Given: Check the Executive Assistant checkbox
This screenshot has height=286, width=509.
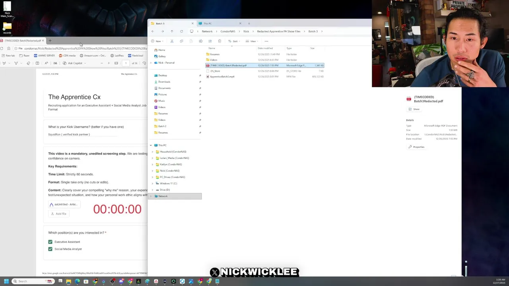Looking at the screenshot, I should point(50,242).
